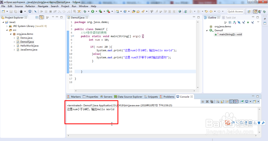The width and height of the screenshot is (268, 141).
Task: Click org.java.demo in Outline view
Action: pyautogui.click(x=223, y=27)
